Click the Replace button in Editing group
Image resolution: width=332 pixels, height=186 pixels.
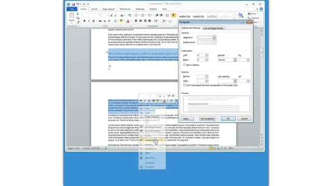[x=254, y=18]
